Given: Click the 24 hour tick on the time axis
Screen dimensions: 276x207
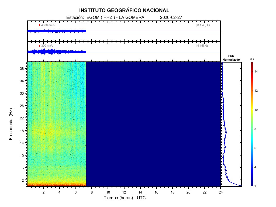Looking at the screenshot, I should point(220,192).
